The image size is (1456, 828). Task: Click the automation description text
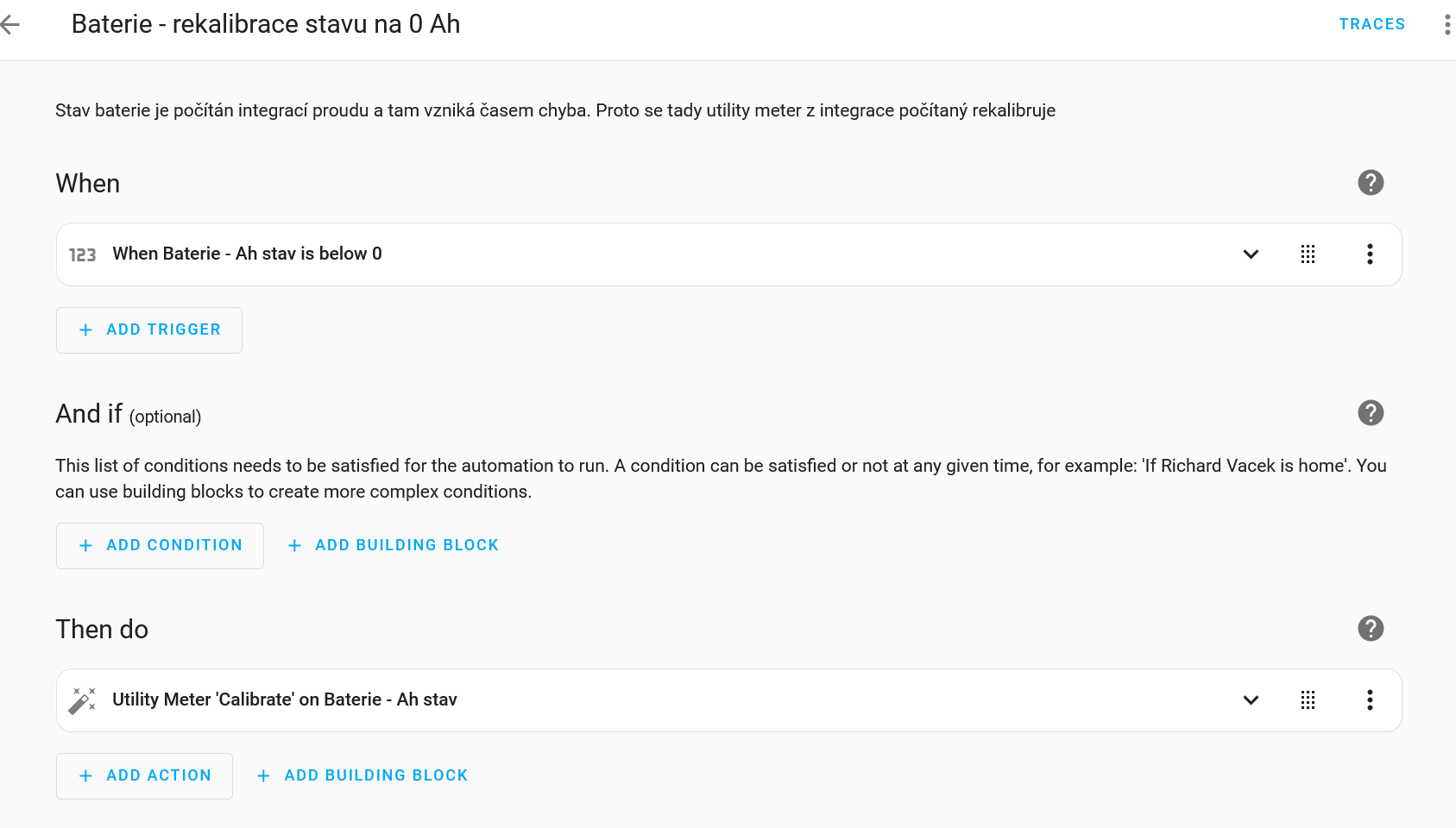click(555, 110)
